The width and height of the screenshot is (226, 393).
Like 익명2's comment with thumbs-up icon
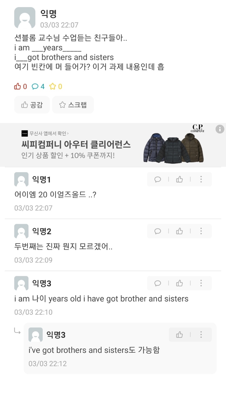[x=179, y=231]
